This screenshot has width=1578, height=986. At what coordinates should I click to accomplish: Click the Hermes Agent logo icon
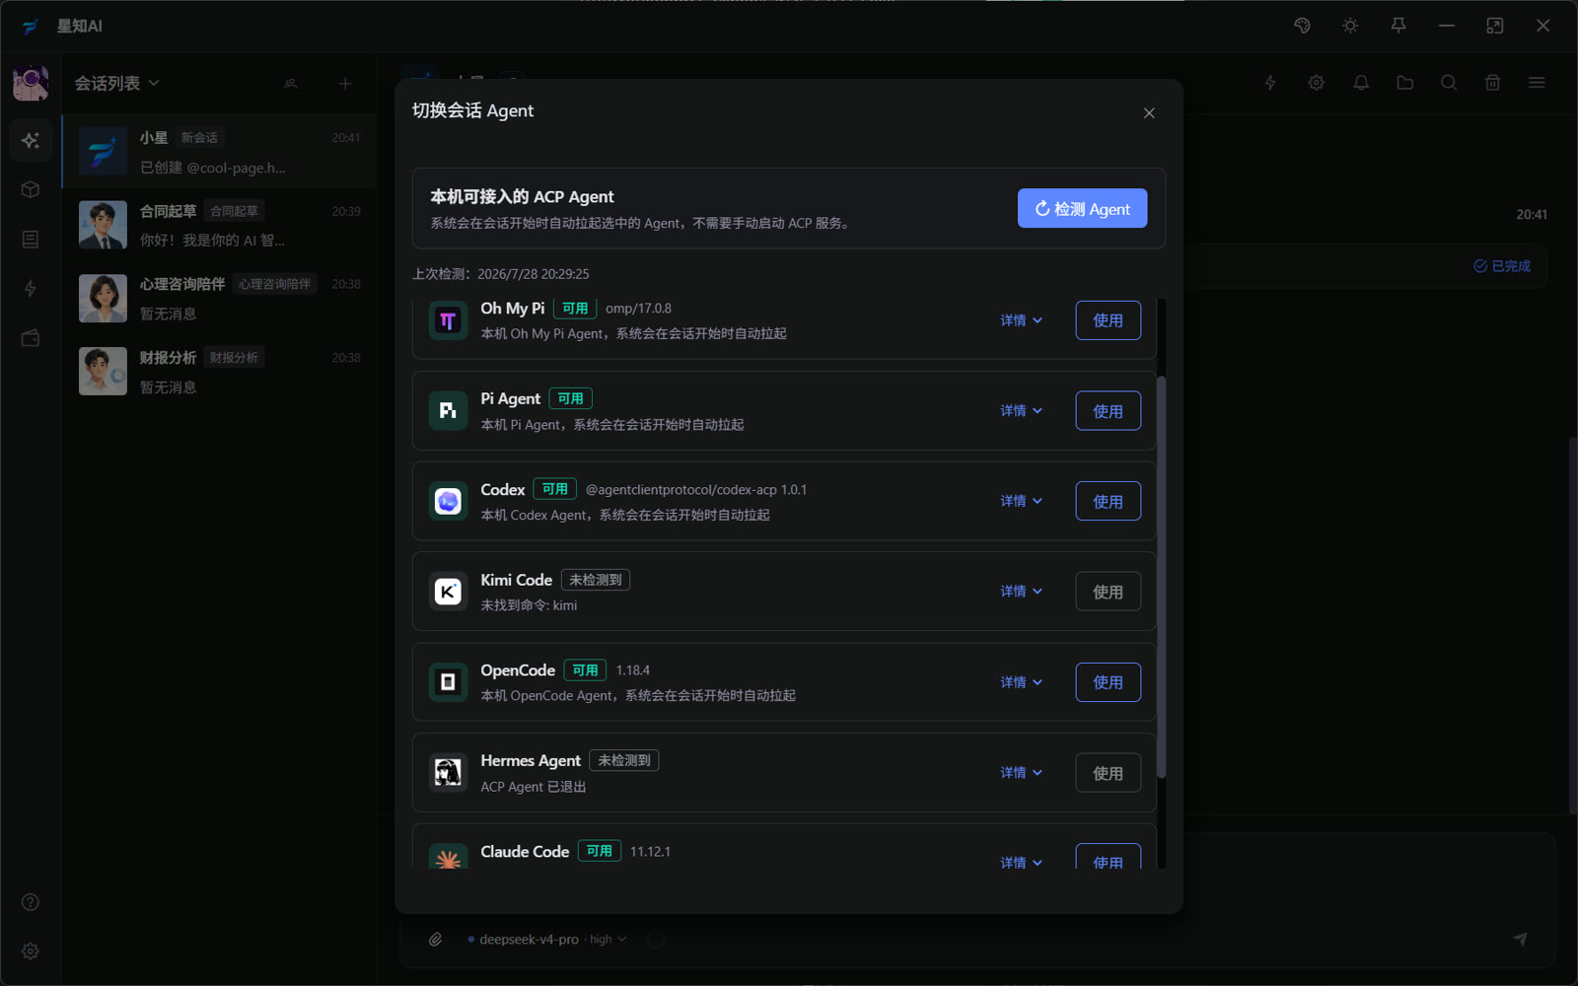click(x=448, y=773)
